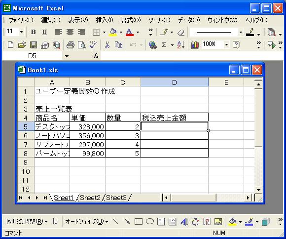
Task: Click the Print icon in toolbar
Action: coord(71,45)
